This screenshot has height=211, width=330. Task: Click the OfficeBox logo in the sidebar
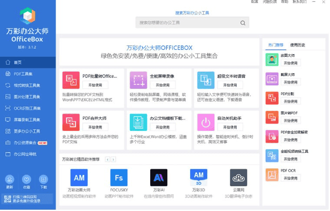(x=27, y=16)
